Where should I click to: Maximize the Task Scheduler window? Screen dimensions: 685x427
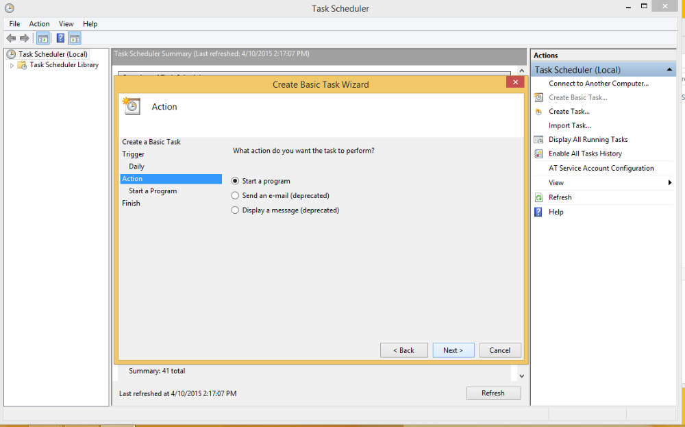point(644,5)
